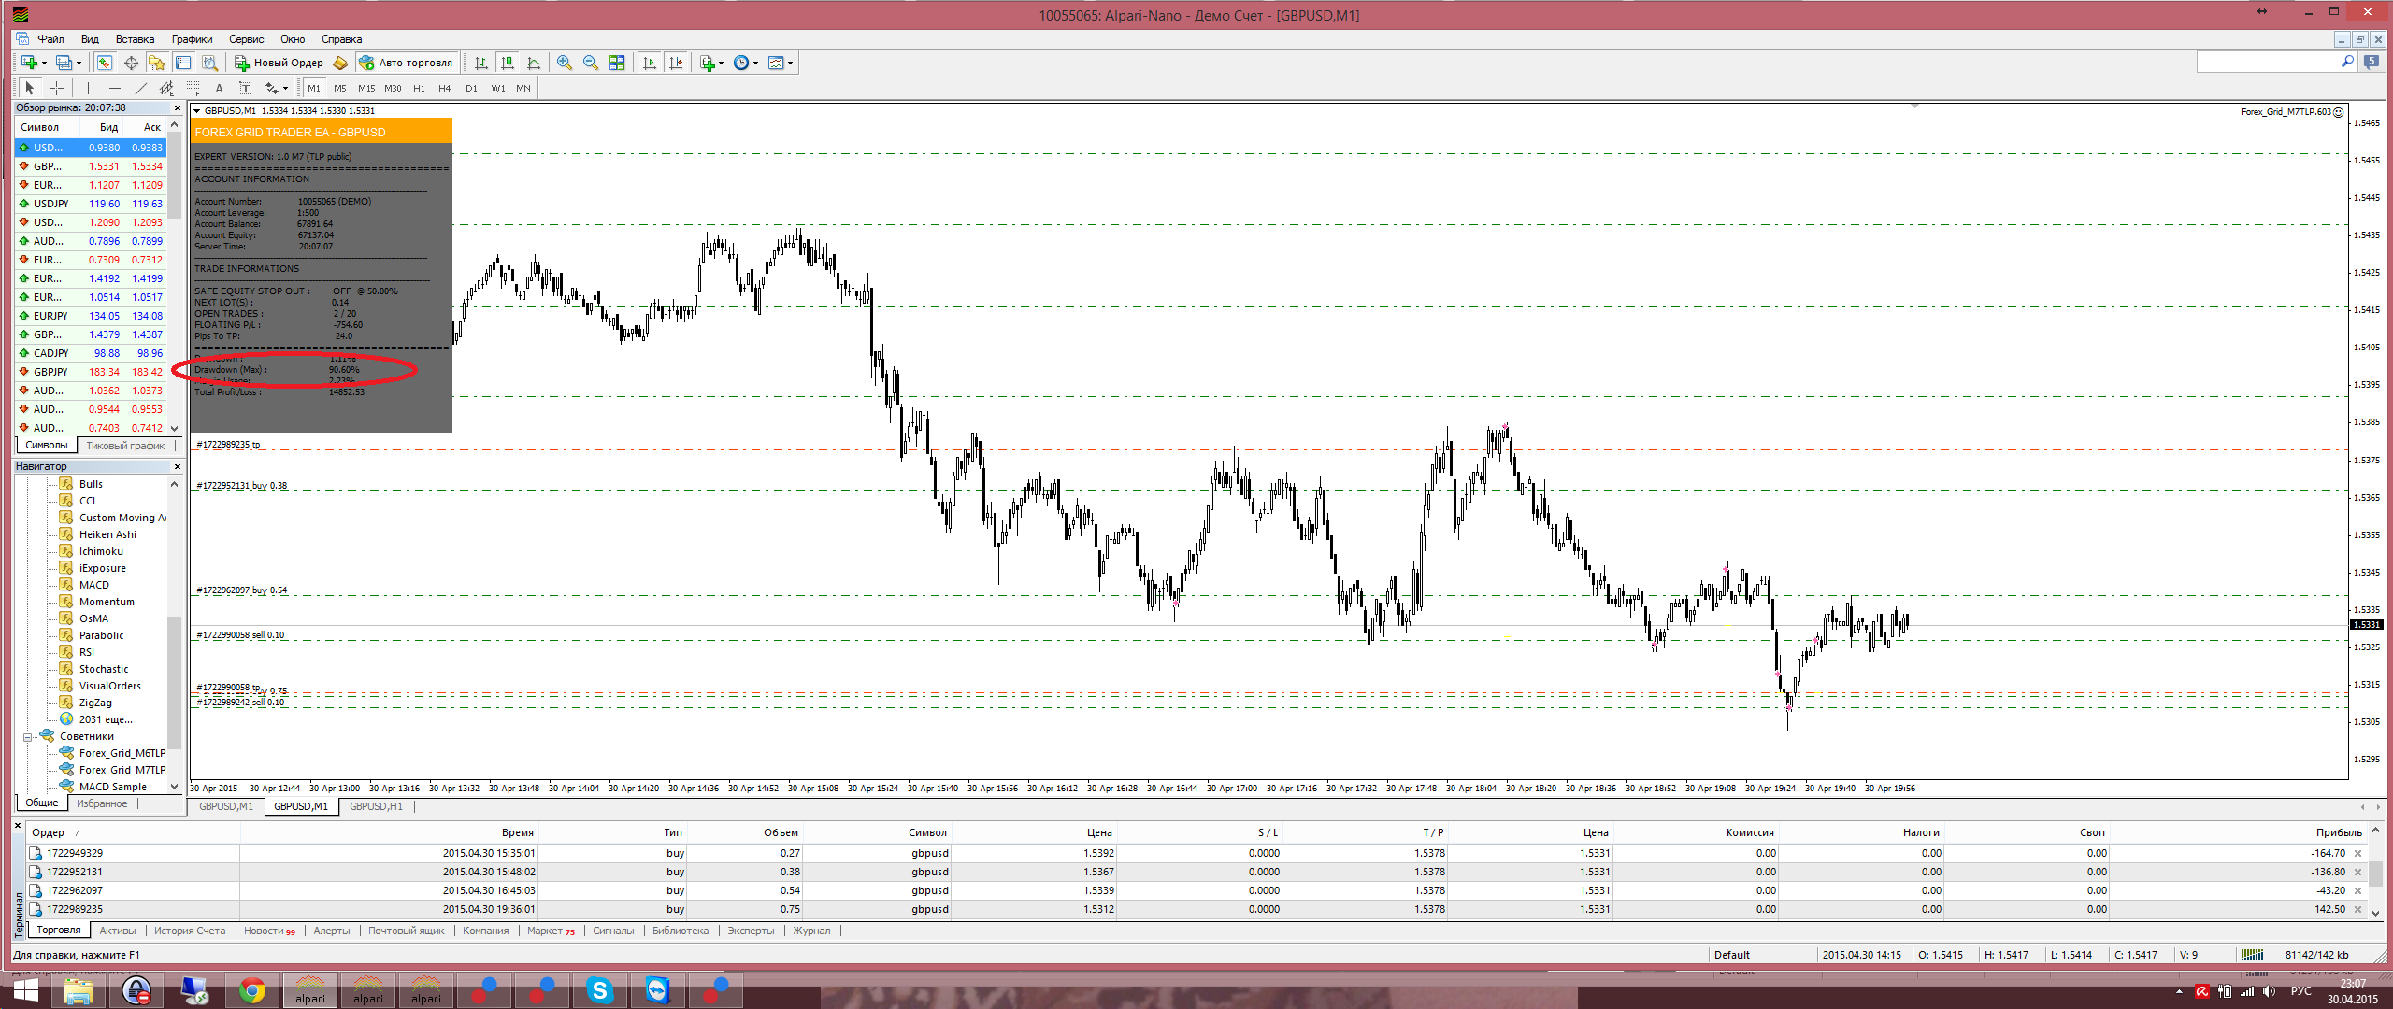
Task: Open the Indicators list dropdown
Action: click(721, 64)
